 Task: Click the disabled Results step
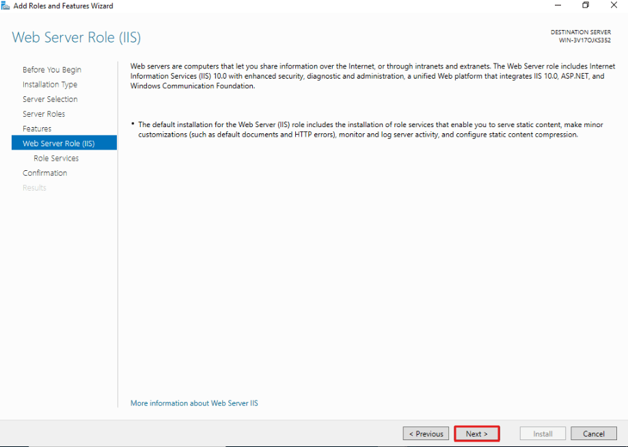click(34, 188)
